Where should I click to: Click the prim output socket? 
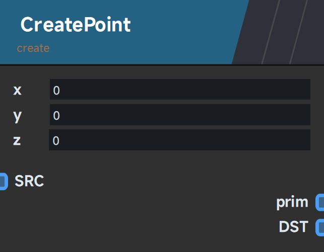click(x=320, y=202)
